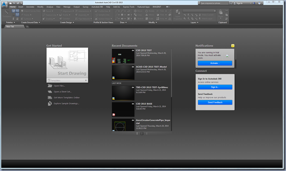The image size is (286, 171).
Task: Click the Corridor tool
Action: [x=65, y=18]
